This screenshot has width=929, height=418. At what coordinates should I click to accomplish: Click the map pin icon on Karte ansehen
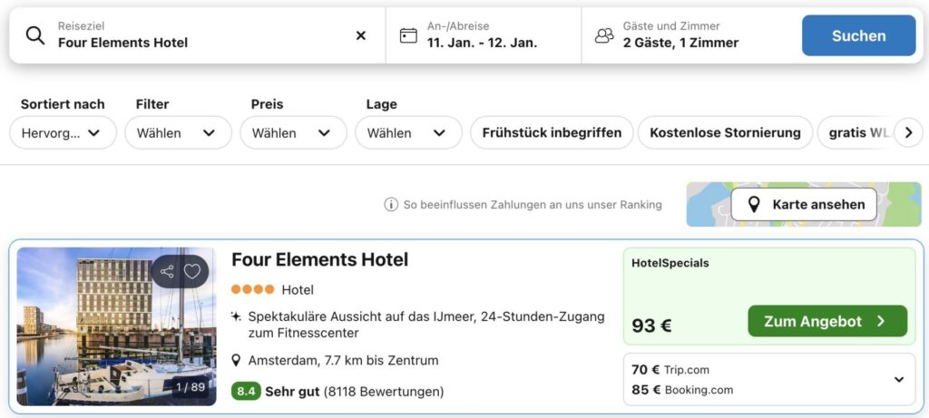pyautogui.click(x=753, y=205)
